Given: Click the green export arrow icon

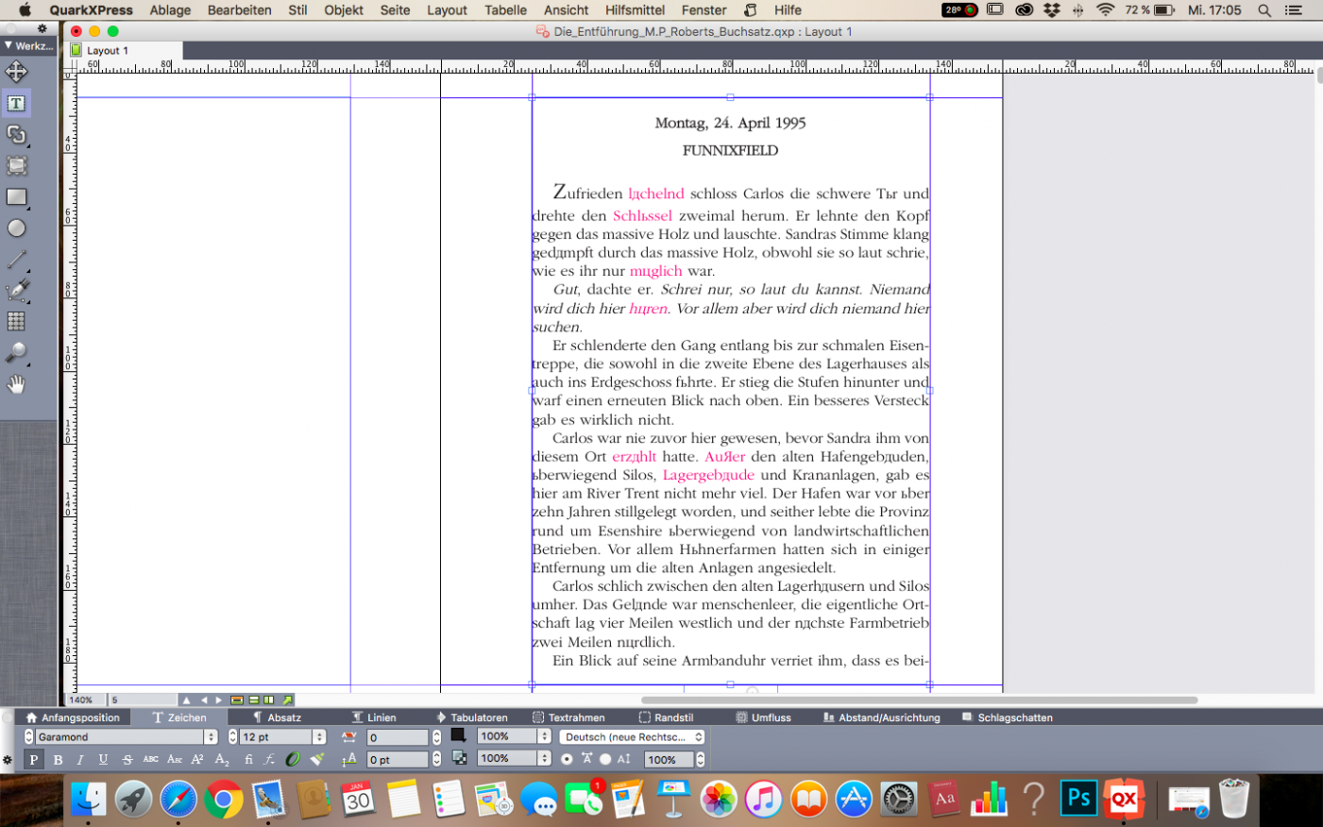Looking at the screenshot, I should (x=287, y=700).
